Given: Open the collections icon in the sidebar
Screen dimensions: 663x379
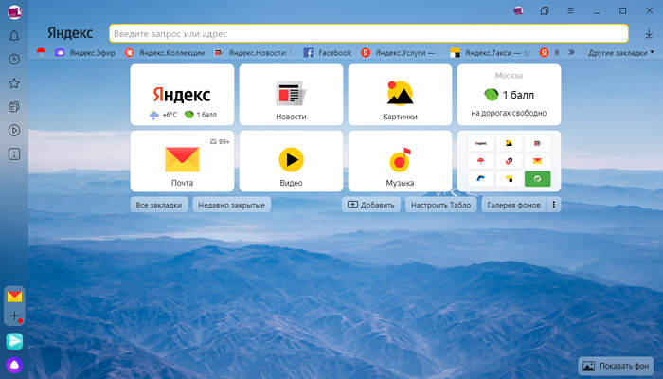Looking at the screenshot, I should (14, 106).
